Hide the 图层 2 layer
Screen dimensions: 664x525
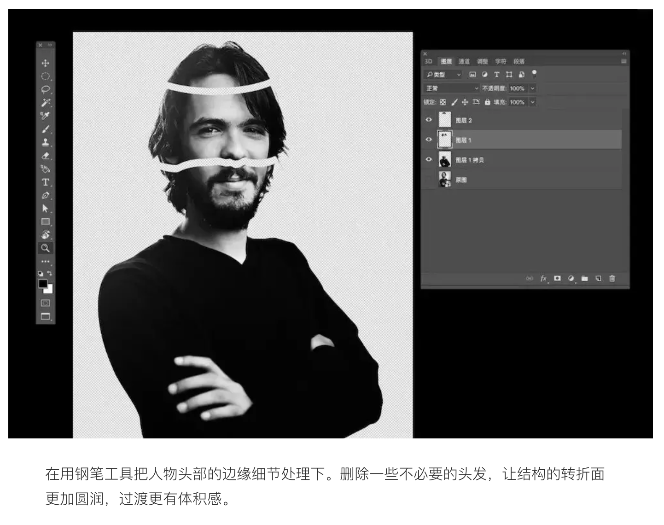(429, 120)
